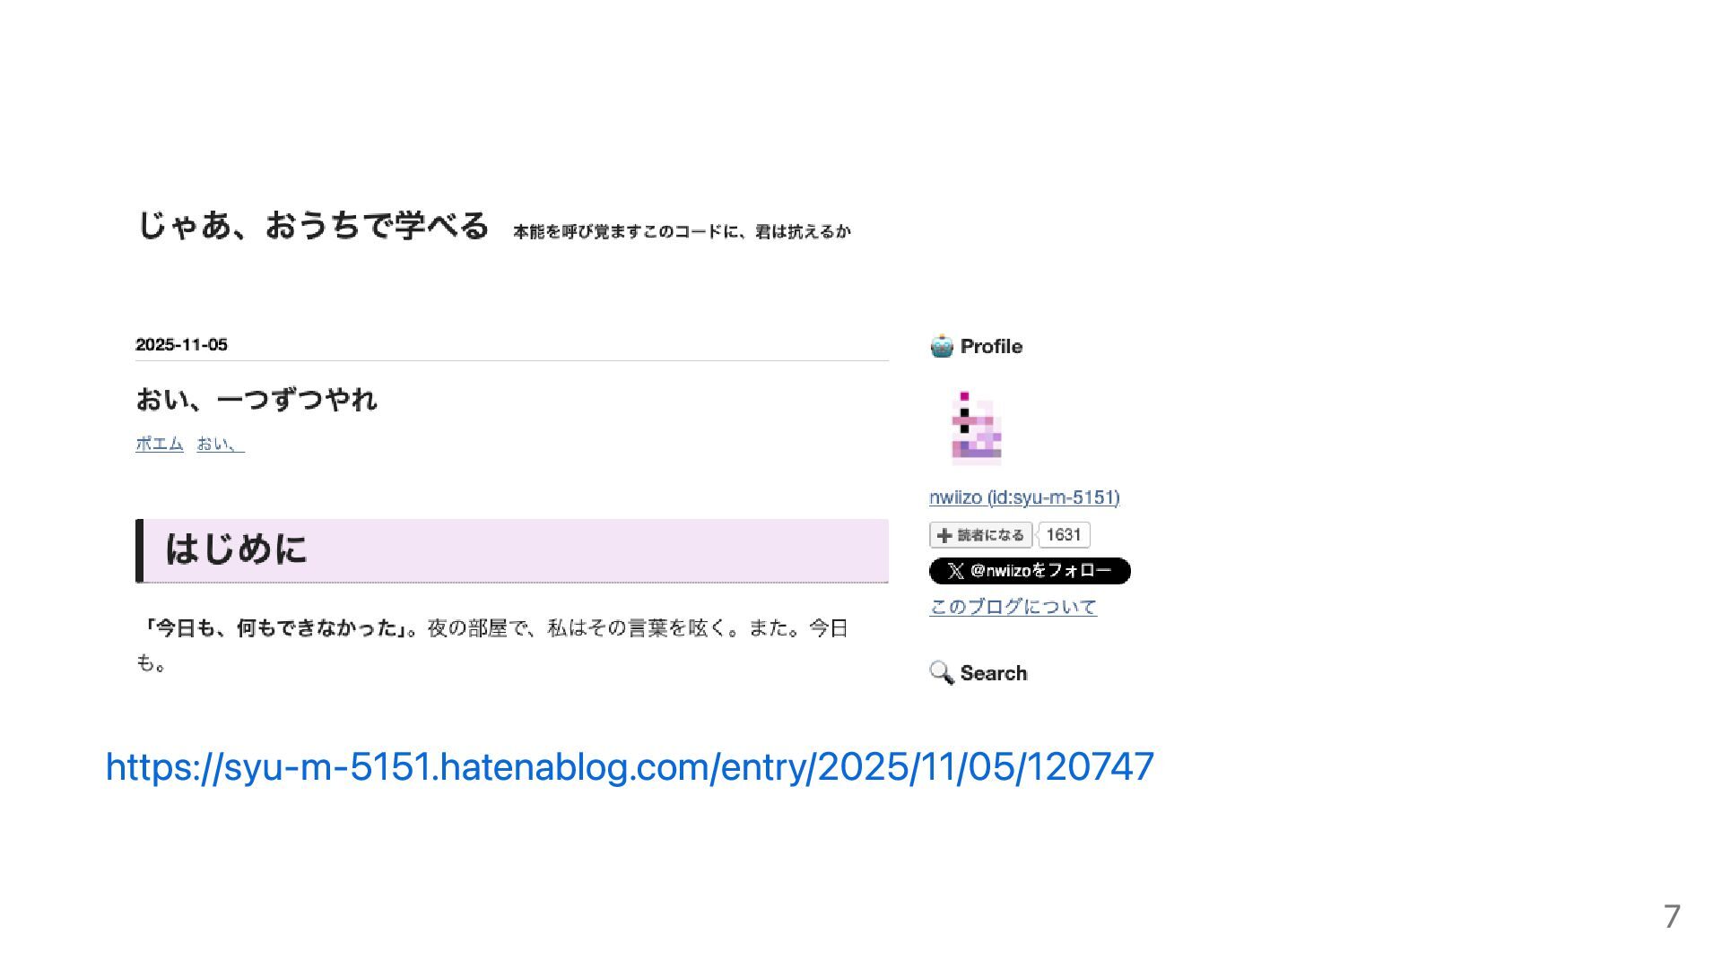
Task: Open the ポエム category tag
Action: [160, 444]
